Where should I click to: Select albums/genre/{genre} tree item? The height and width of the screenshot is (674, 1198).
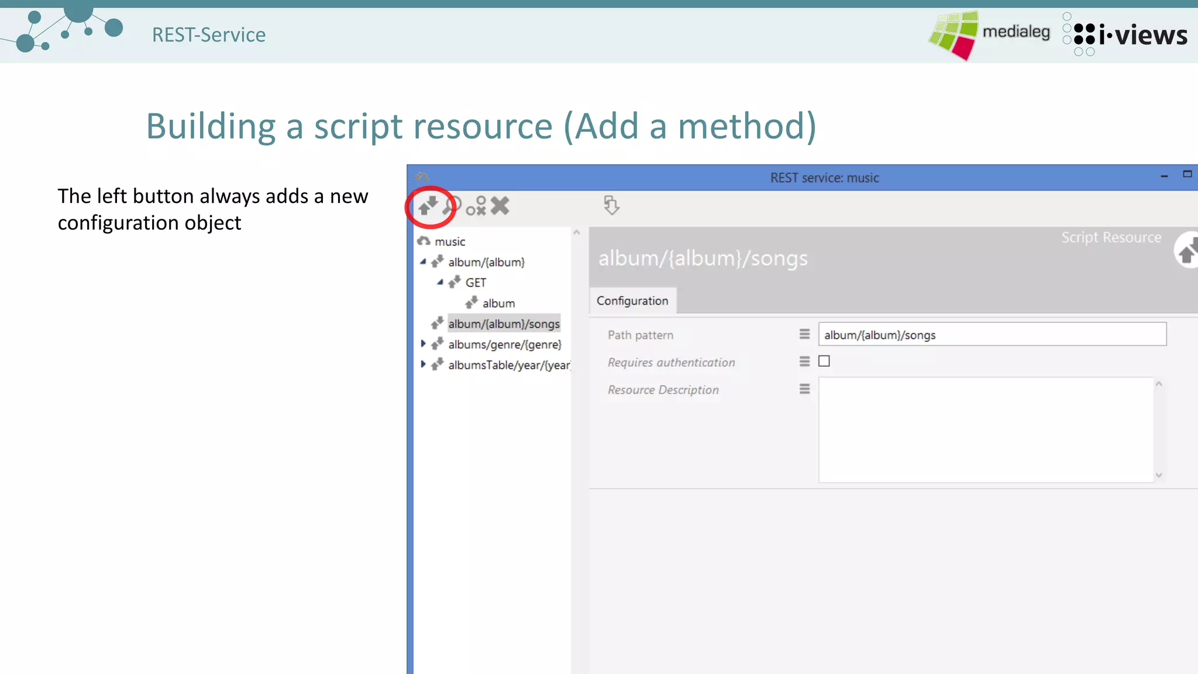(505, 344)
